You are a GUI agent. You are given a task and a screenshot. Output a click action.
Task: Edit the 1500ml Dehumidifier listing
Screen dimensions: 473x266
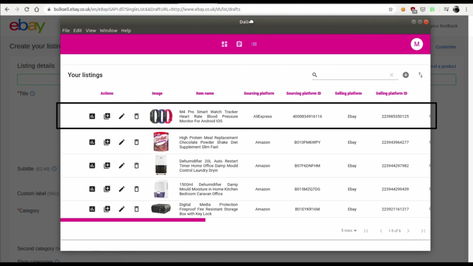pyautogui.click(x=121, y=189)
